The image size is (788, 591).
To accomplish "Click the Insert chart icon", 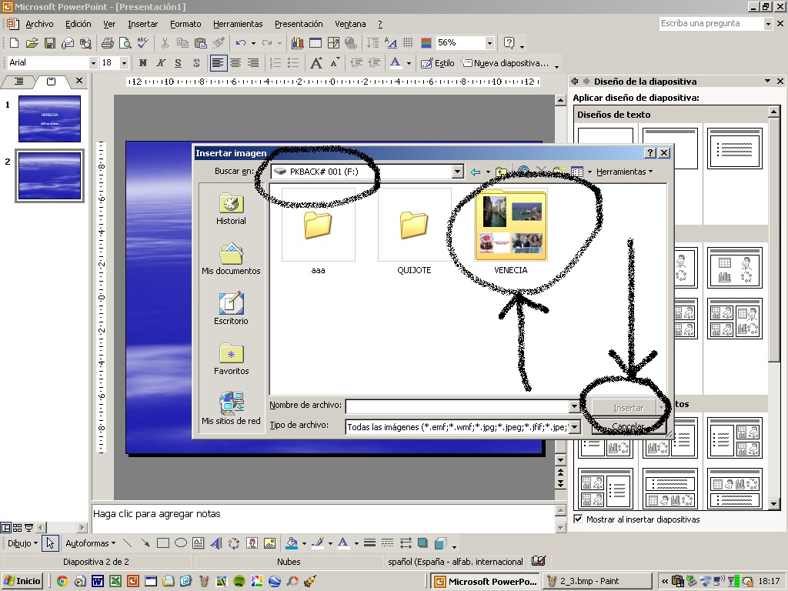I will pyautogui.click(x=298, y=43).
